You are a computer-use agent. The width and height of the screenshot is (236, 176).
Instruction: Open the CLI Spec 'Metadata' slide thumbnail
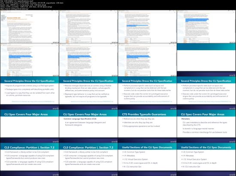coord(206,127)
